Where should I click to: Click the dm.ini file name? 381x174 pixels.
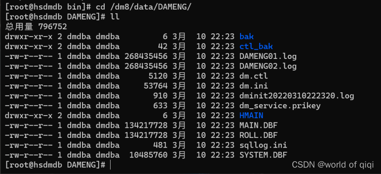tap(253, 86)
